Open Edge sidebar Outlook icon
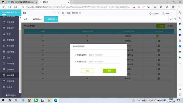 coord(180,46)
